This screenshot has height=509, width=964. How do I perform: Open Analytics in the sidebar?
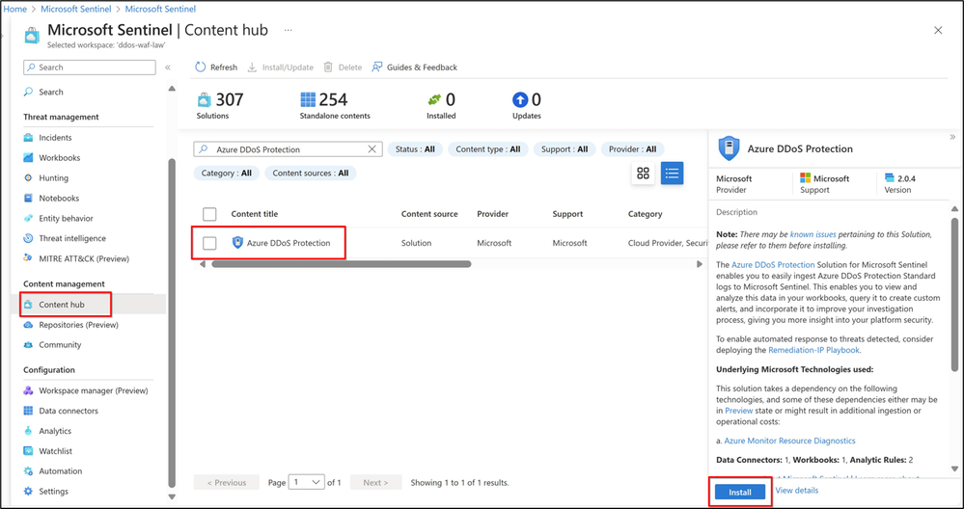pos(55,431)
